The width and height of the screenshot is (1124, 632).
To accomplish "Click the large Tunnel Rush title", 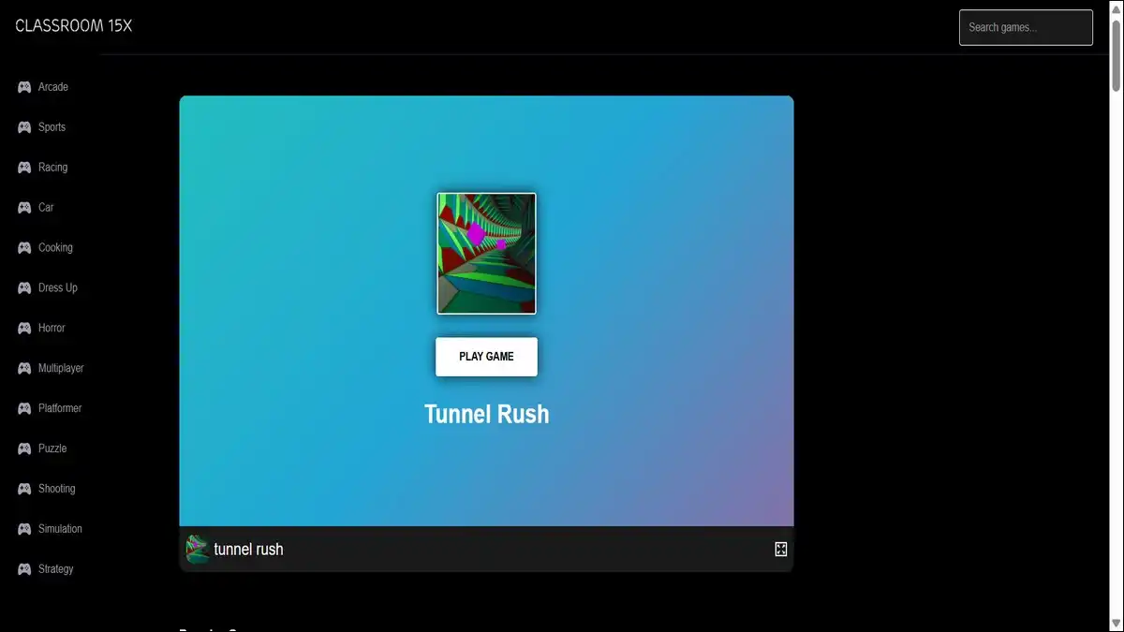I will (487, 414).
